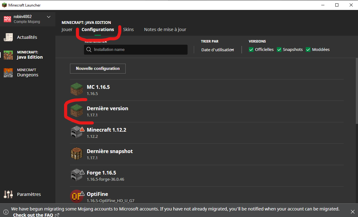Screen dimensions: 358x217
Task: Select Minecraft Dungeons in the sidebar
Action: (x=28, y=73)
